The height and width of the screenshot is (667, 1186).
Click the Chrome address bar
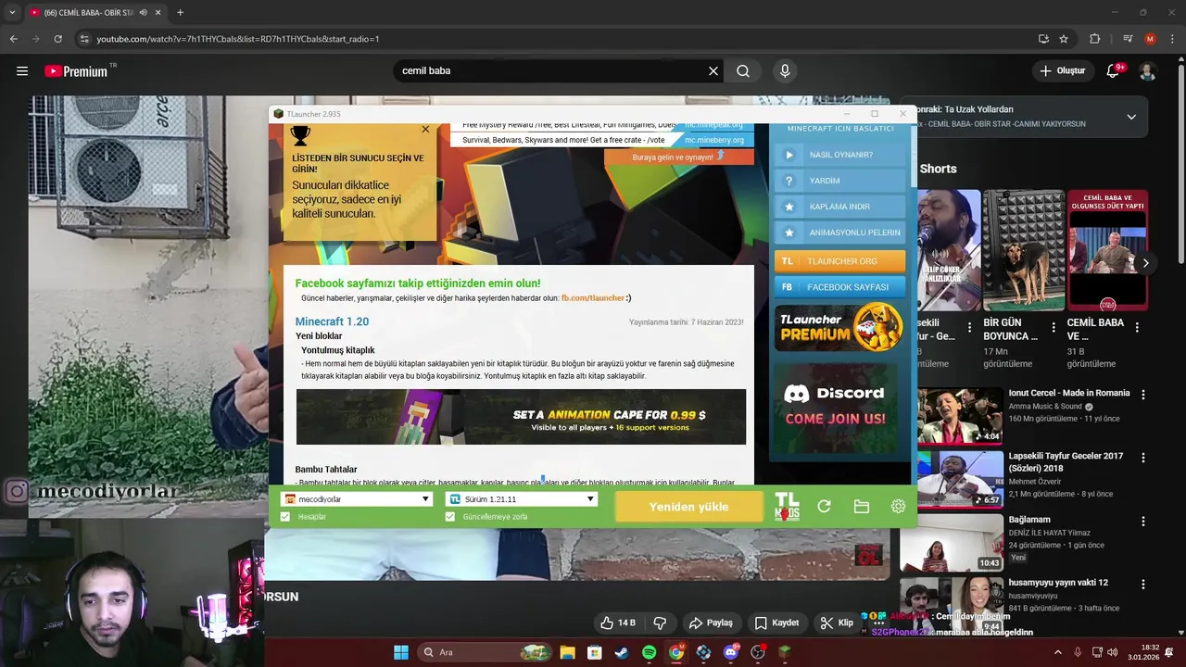[556, 39]
